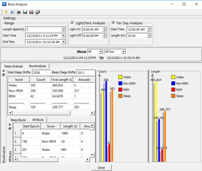Click the length cell 1980 in bouts table

pos(70,133)
